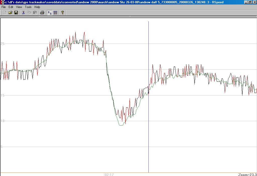Viewport: 257px width, 176px height.
Task: Click the checkered flag application icon
Action: click(x=2, y=2)
